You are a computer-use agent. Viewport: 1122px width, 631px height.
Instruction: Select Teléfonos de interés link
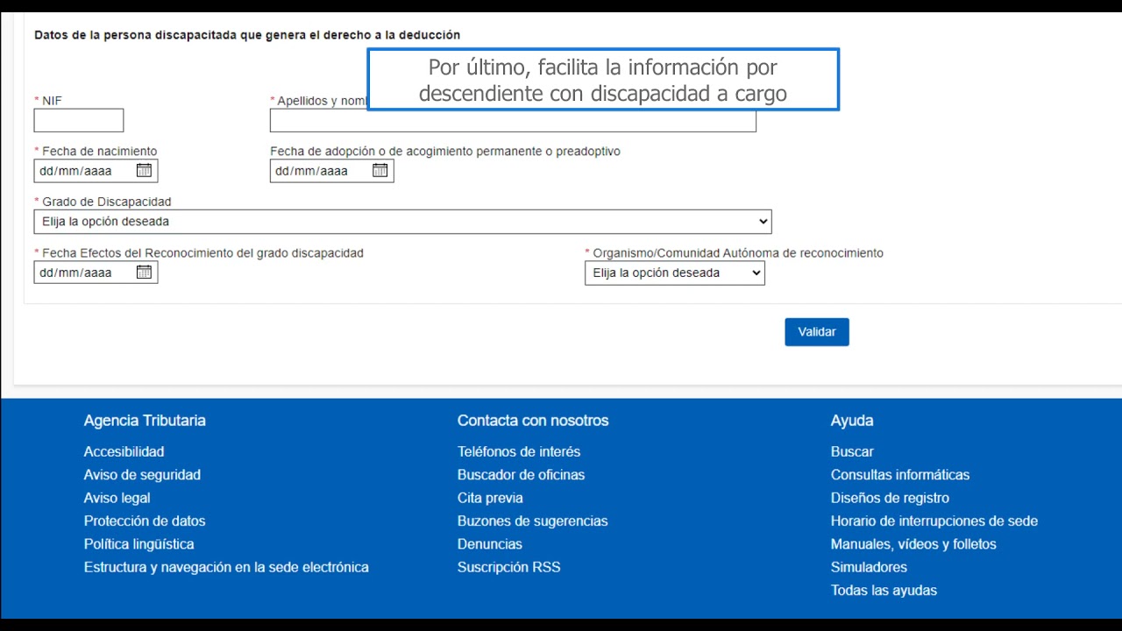(519, 451)
